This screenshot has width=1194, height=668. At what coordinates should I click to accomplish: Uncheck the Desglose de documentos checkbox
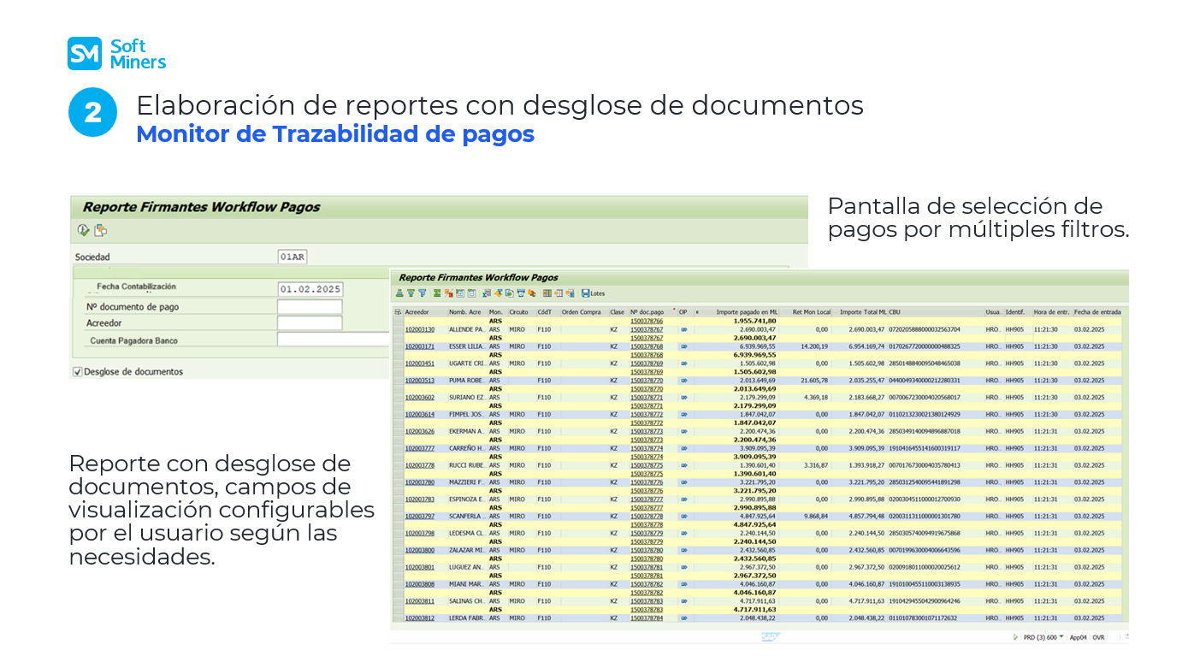(x=78, y=372)
